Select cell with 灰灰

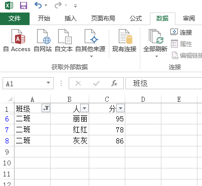70,141
